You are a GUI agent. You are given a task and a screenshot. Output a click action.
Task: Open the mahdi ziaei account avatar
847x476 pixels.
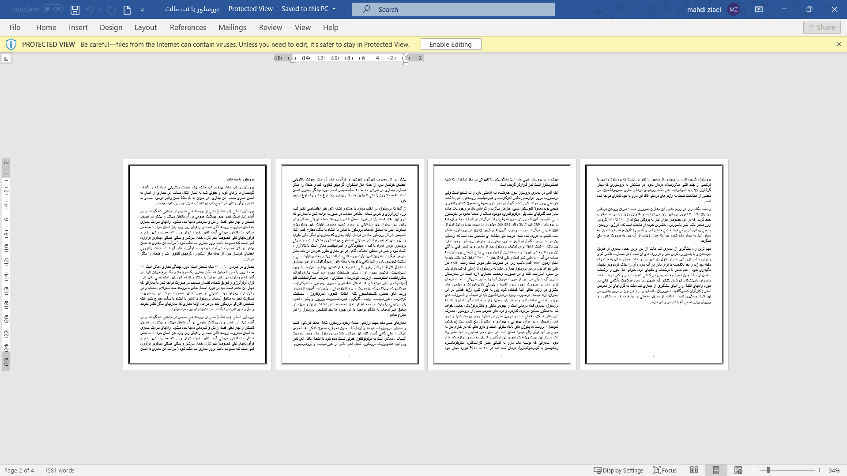734,9
